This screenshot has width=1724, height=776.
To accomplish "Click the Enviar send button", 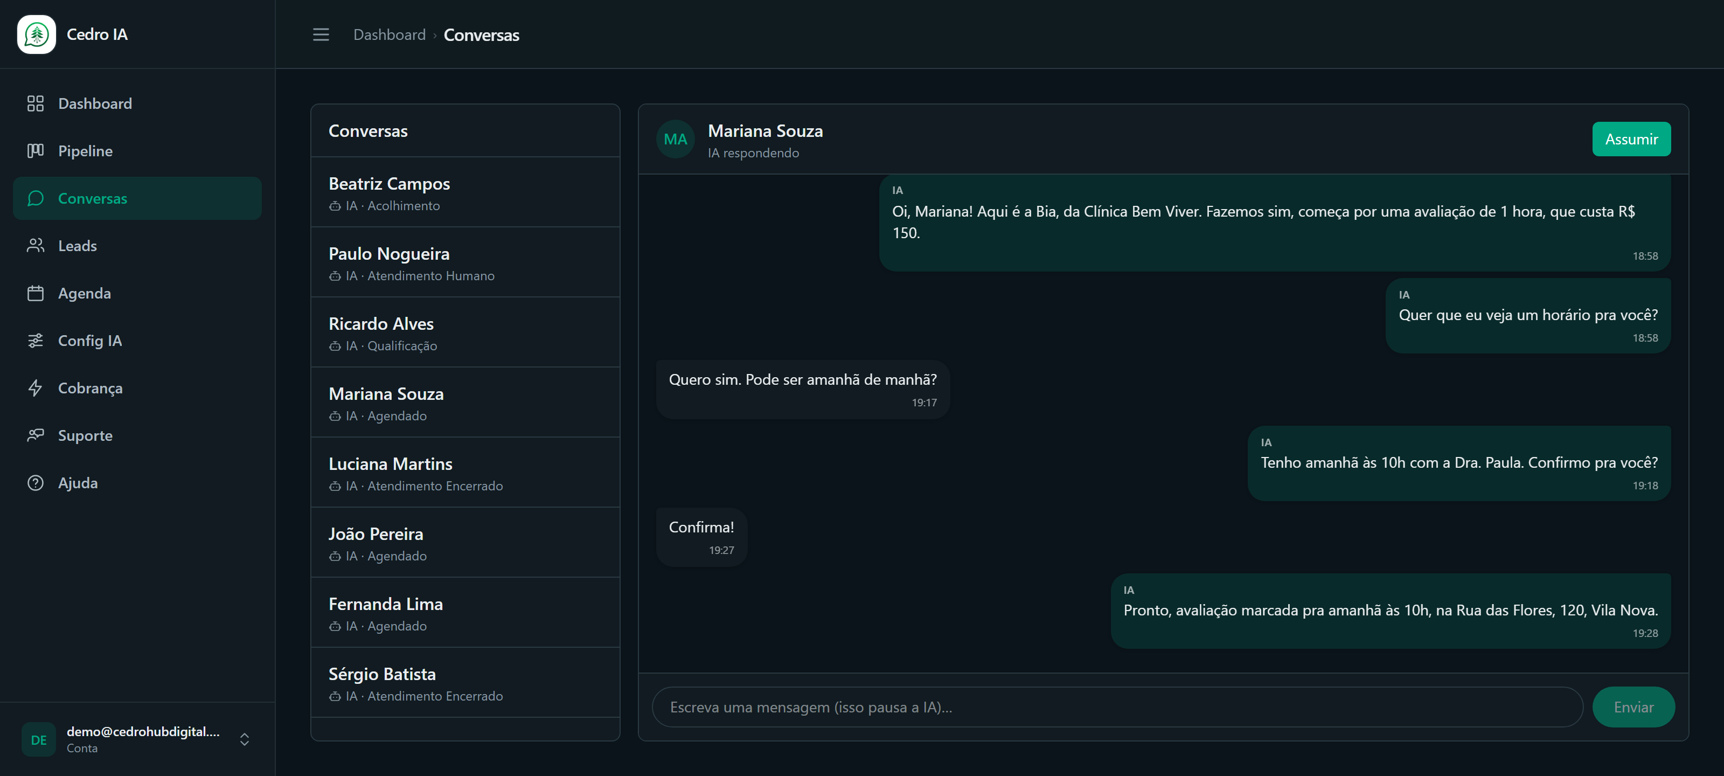I will point(1633,707).
